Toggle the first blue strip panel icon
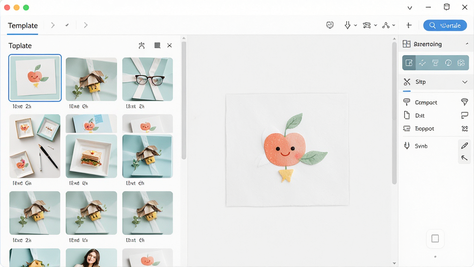 (x=409, y=63)
